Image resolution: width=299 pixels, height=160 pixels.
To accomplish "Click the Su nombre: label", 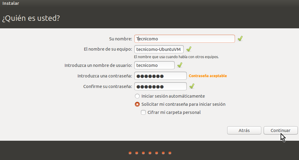I will click(x=120, y=39).
